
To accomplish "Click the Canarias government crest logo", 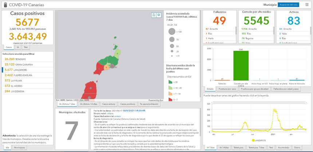I will tap(5, 5).
